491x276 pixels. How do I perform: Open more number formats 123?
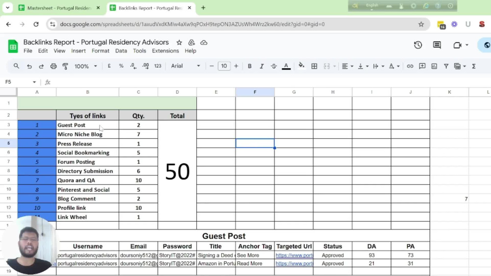pyautogui.click(x=158, y=66)
